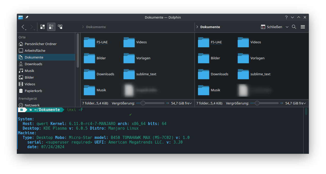326x174 pixels.
Task: Click the 'inxi -F' command text
Action: click(x=75, y=110)
